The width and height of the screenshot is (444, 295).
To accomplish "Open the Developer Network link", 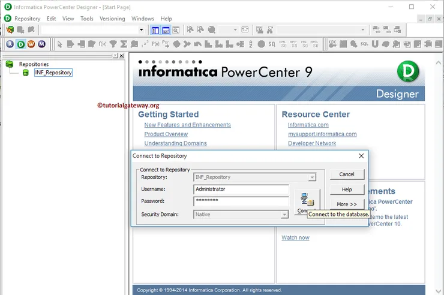I will point(312,143).
